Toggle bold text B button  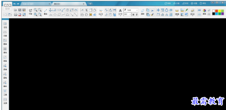pos(133,14)
